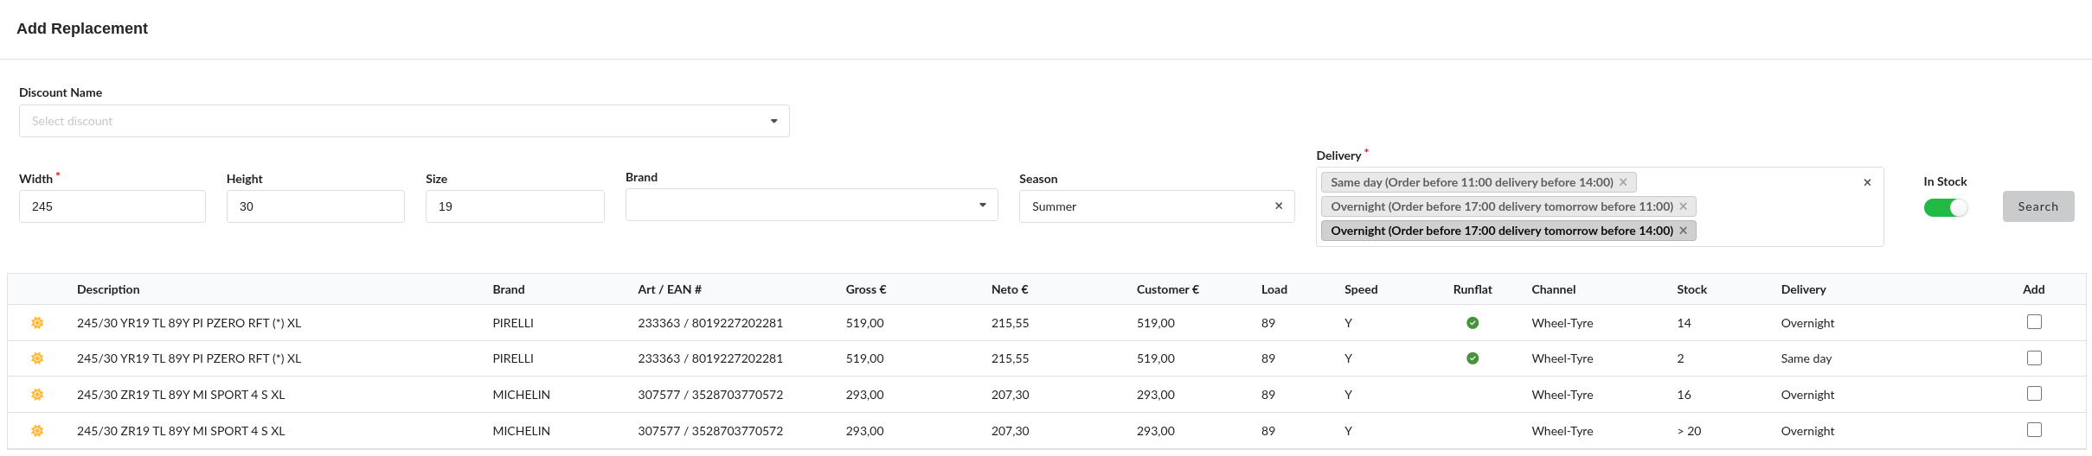Focus the Height input field
Viewport: 2092px width, 456px height.
315,206
